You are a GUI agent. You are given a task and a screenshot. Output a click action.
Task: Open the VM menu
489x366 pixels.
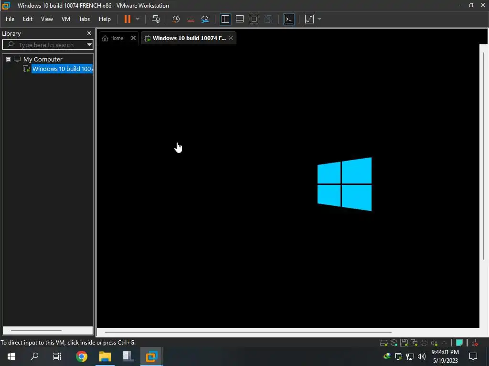[x=66, y=19]
